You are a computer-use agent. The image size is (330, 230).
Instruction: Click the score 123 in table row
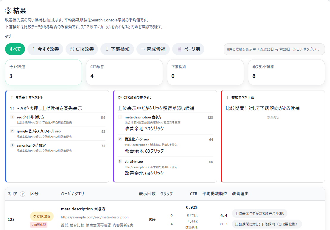[x=11, y=220]
